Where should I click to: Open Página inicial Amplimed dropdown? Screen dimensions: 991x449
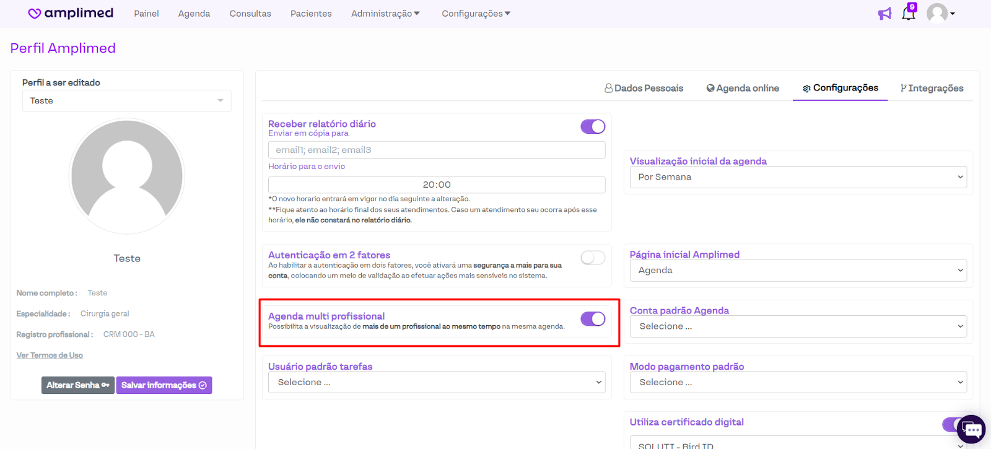click(798, 271)
